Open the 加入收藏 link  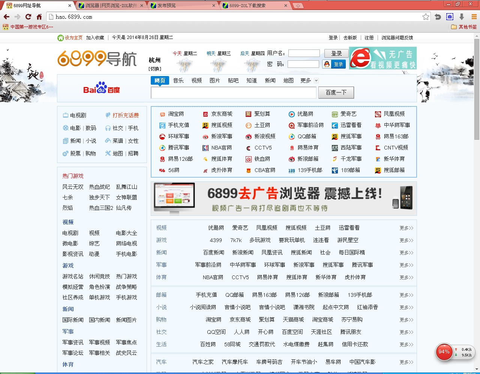point(95,38)
